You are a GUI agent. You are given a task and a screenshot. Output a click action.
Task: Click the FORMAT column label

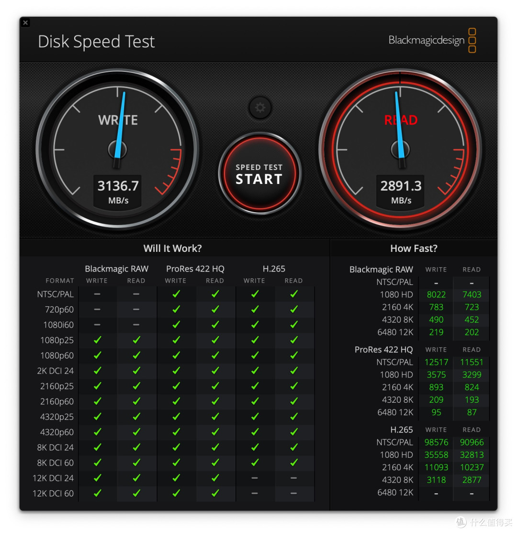pos(60,281)
